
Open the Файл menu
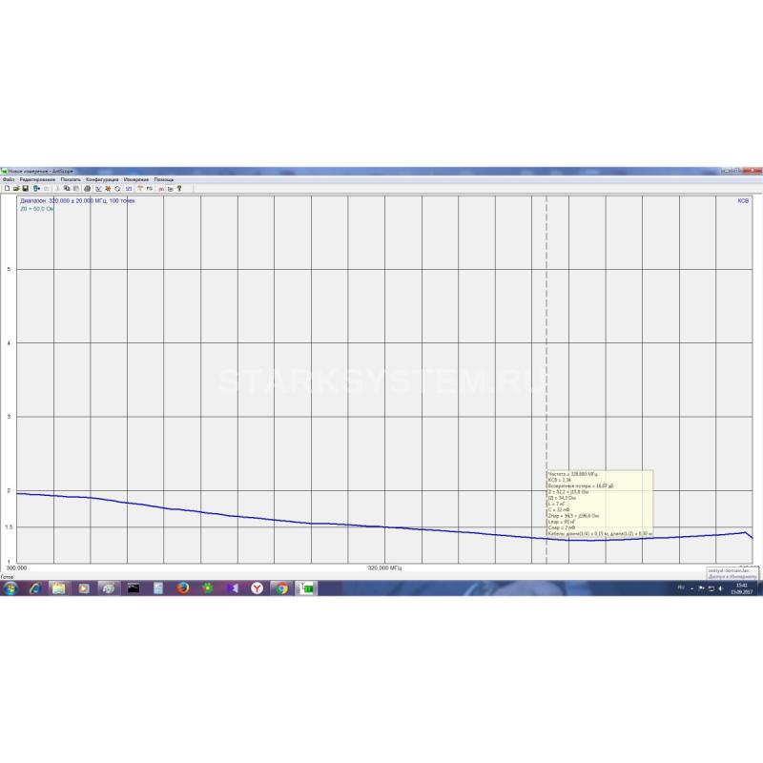click(9, 179)
